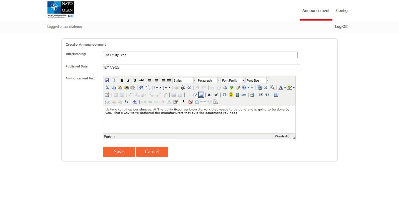Undo the last edit with the undo arrow
The height and width of the screenshot is (199, 399).
pyautogui.click(x=197, y=88)
